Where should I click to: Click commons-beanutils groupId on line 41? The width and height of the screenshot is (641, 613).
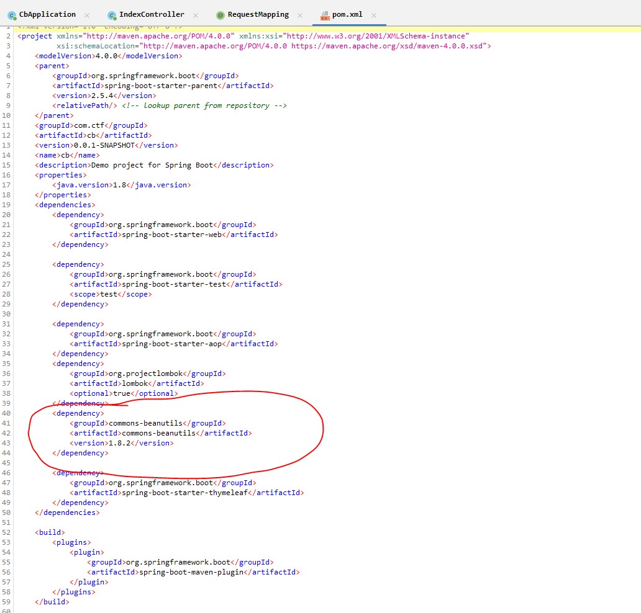(x=145, y=424)
